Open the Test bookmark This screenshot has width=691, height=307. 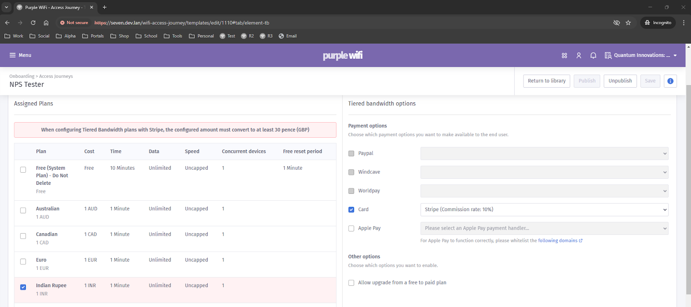point(227,36)
